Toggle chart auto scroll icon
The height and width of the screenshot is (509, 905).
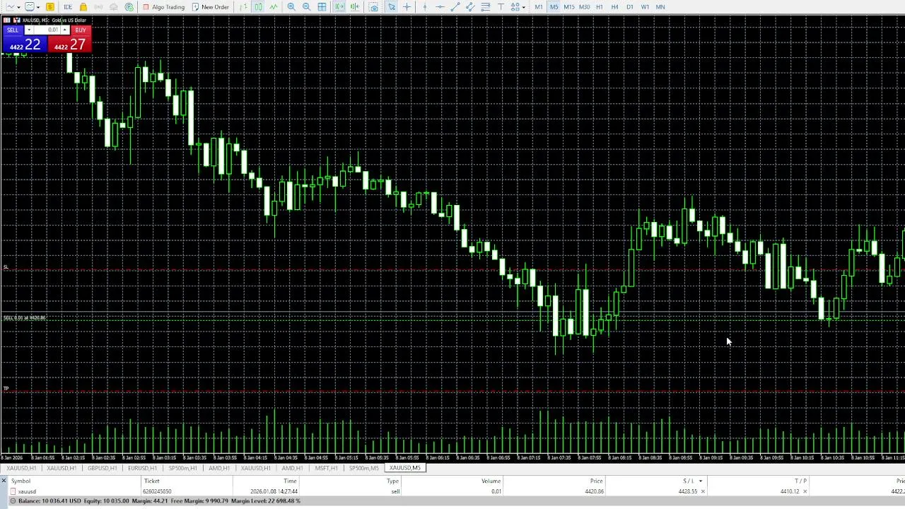click(x=339, y=7)
